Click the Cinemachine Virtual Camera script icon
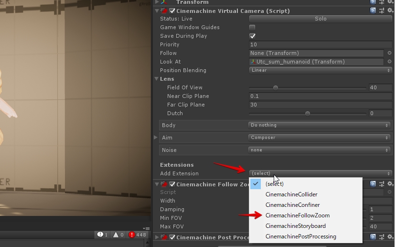The width and height of the screenshot is (396, 247). click(164, 11)
